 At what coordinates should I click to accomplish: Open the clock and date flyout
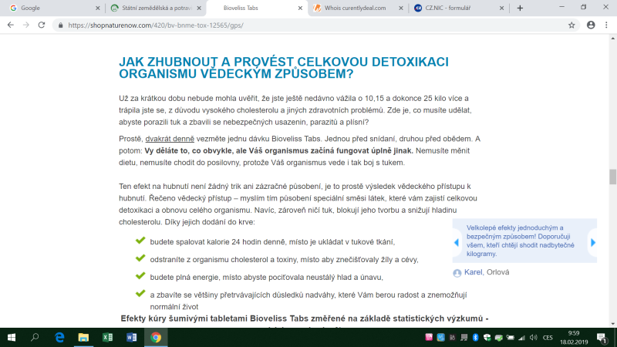[574, 338]
